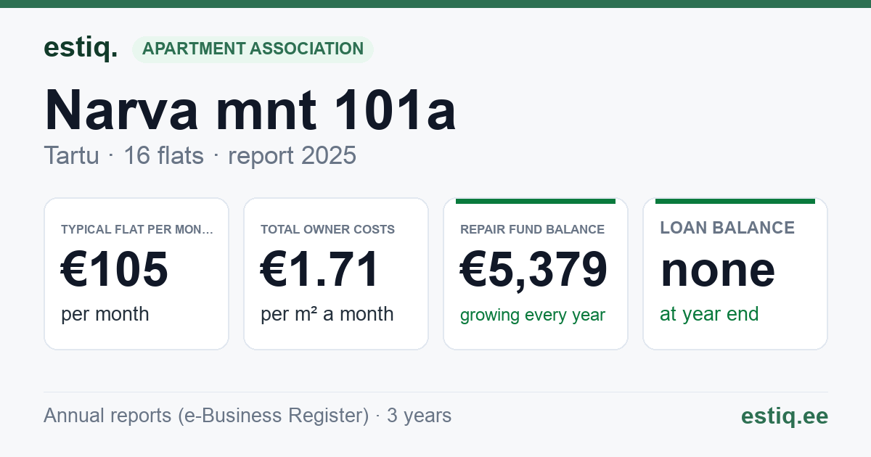Image resolution: width=871 pixels, height=457 pixels.
Task: Select the APARTMENT ASSOCIATION badge
Action: (253, 49)
